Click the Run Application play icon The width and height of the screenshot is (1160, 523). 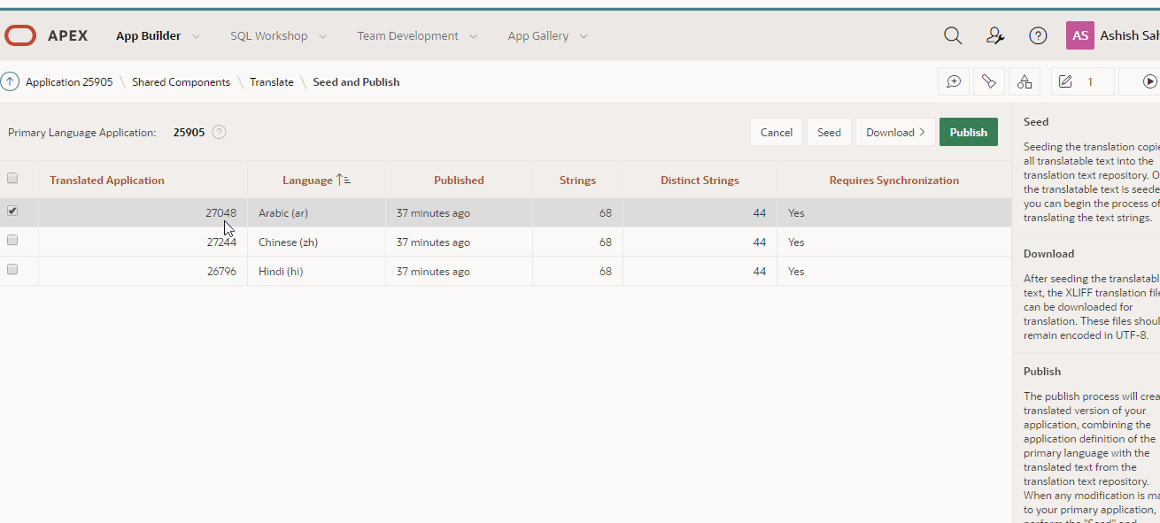click(1149, 81)
